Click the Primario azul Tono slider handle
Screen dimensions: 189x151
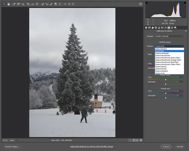click(165, 93)
